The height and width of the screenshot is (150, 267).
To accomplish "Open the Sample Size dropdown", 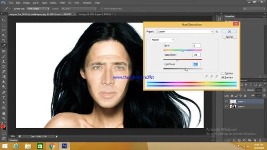I will 38,9.
